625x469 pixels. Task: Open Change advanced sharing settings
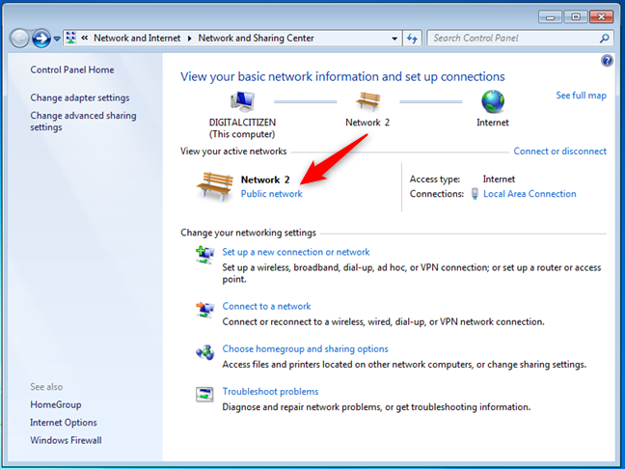pyautogui.click(x=83, y=122)
